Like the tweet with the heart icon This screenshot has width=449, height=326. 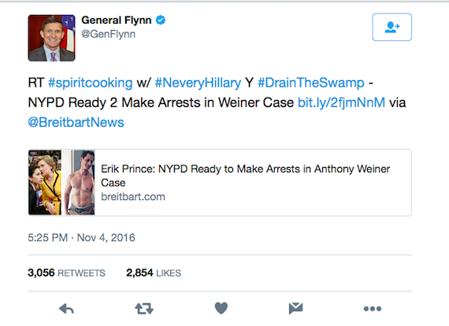click(221, 308)
